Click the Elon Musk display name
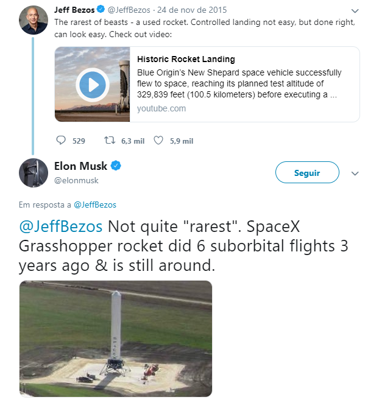The image size is (379, 403). (x=80, y=166)
